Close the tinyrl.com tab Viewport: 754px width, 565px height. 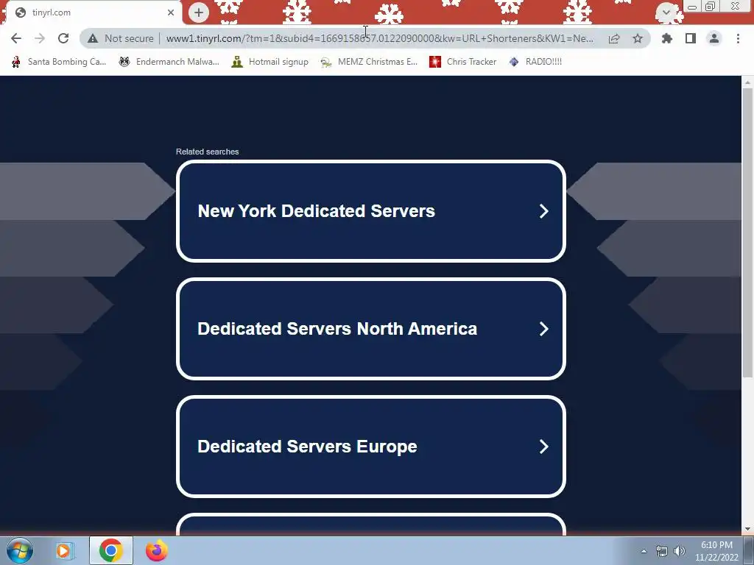click(171, 13)
